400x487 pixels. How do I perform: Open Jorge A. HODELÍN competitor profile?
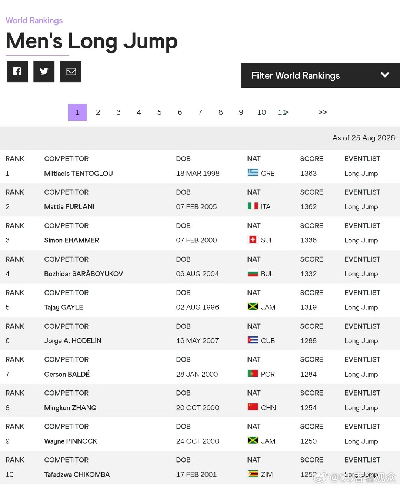tap(73, 341)
